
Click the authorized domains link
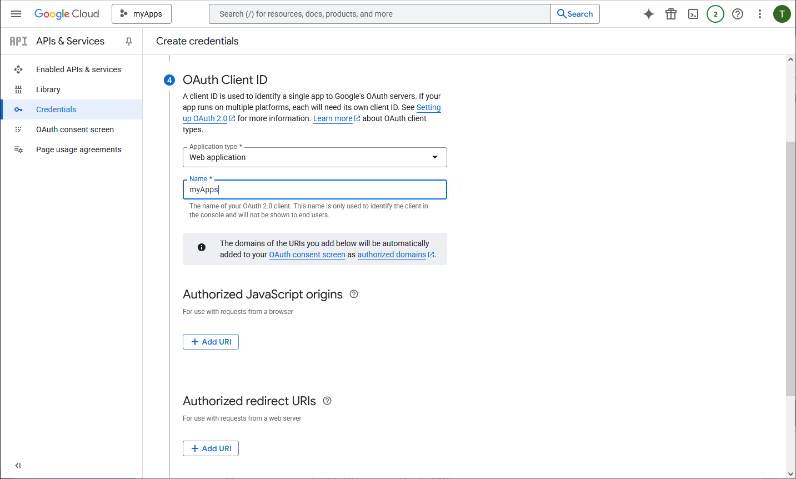tap(392, 255)
